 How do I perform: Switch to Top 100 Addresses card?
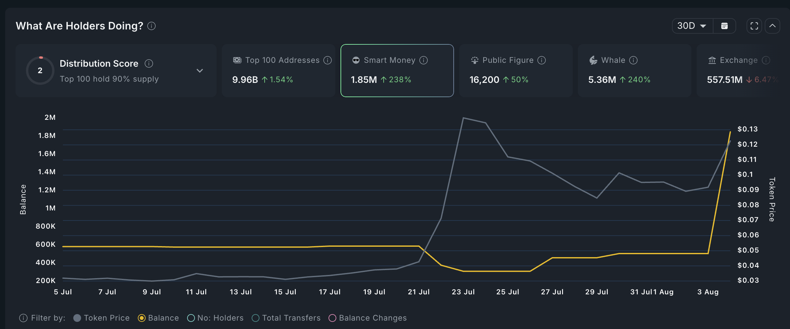pyautogui.click(x=278, y=71)
